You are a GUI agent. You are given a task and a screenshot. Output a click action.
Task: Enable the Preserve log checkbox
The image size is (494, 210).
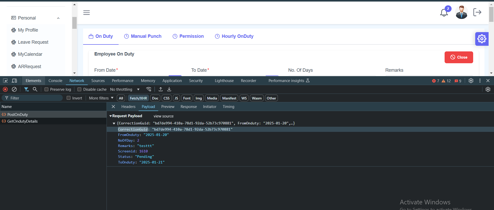(x=47, y=89)
